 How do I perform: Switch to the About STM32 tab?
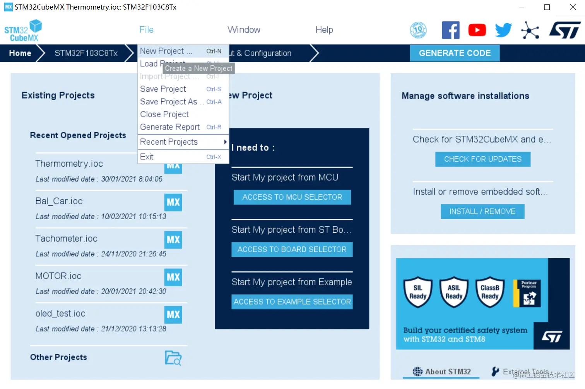[441, 372]
